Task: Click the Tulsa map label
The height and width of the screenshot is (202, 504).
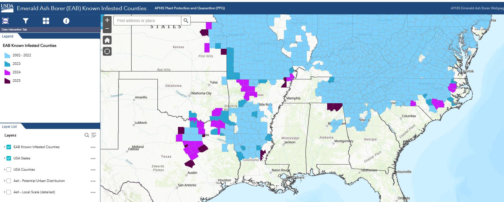Action: (x=214, y=82)
